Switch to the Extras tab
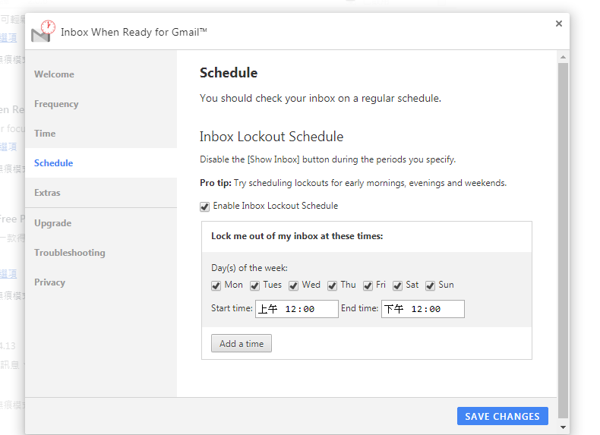Screen dimensions: 600x435 47,193
